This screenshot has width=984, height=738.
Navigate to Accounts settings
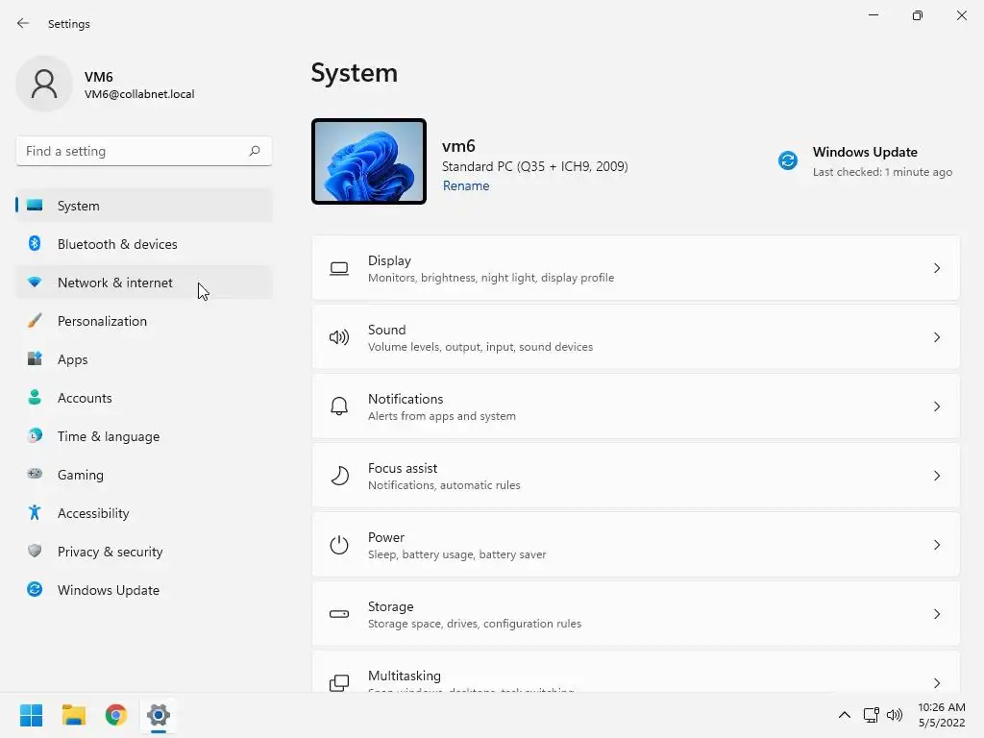tap(144, 398)
